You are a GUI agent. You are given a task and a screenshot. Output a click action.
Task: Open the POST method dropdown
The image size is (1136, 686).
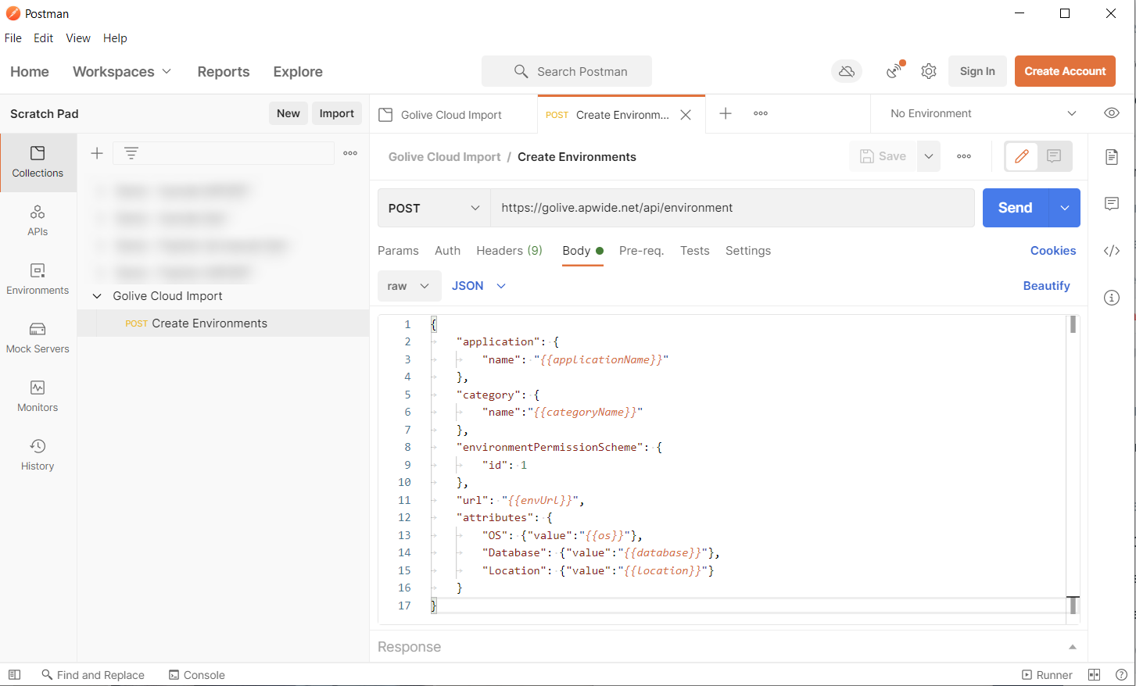[434, 208]
